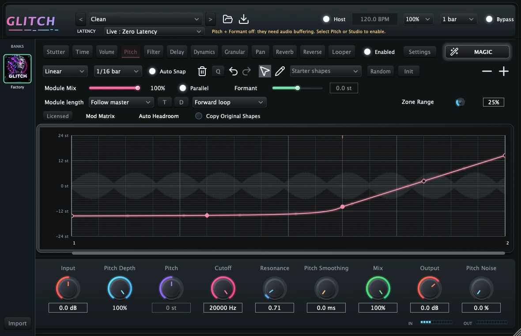
Task: Switch to the Looper tab
Action: (342, 52)
